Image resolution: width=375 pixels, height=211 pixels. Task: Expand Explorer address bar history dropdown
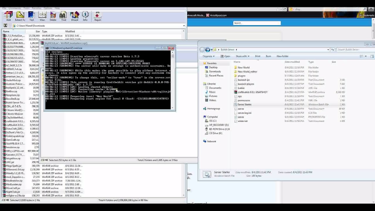point(328,50)
